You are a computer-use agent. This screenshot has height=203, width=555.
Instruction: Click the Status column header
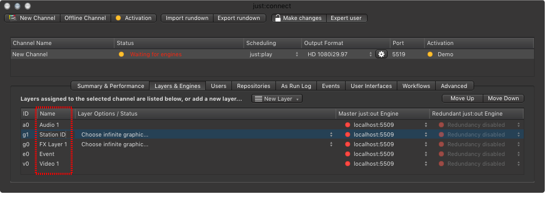coord(179,43)
